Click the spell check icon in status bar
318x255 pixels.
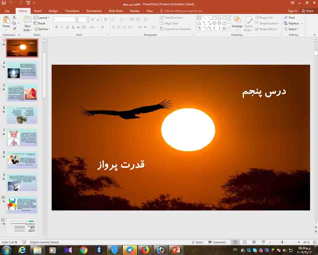(24, 242)
